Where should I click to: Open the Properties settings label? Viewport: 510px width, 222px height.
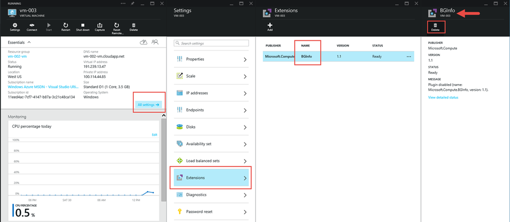click(x=195, y=59)
